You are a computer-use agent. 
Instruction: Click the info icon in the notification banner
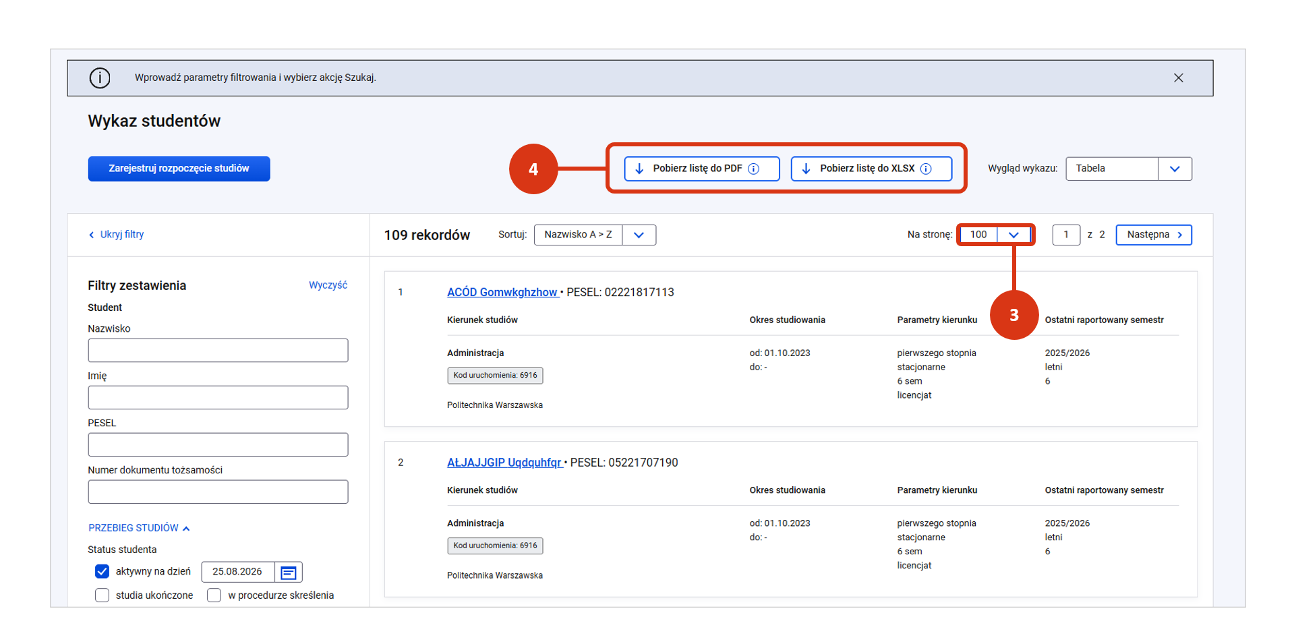(100, 78)
